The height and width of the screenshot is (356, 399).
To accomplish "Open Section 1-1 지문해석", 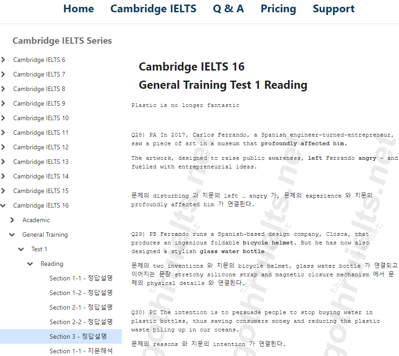I will pos(81,351).
